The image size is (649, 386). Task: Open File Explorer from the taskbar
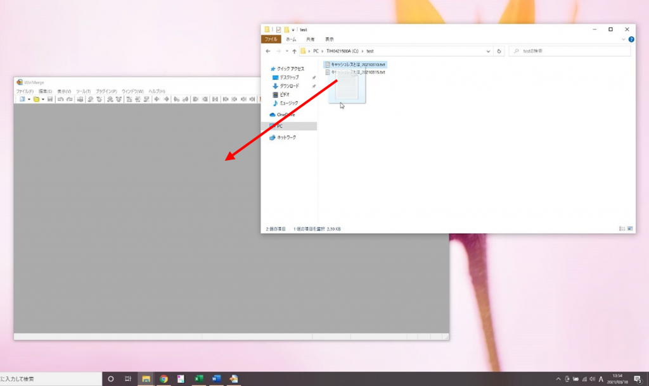pos(146,378)
